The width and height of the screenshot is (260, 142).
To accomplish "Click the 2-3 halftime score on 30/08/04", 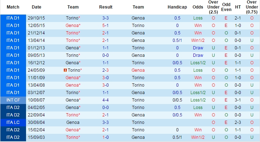I will click(x=238, y=122).
